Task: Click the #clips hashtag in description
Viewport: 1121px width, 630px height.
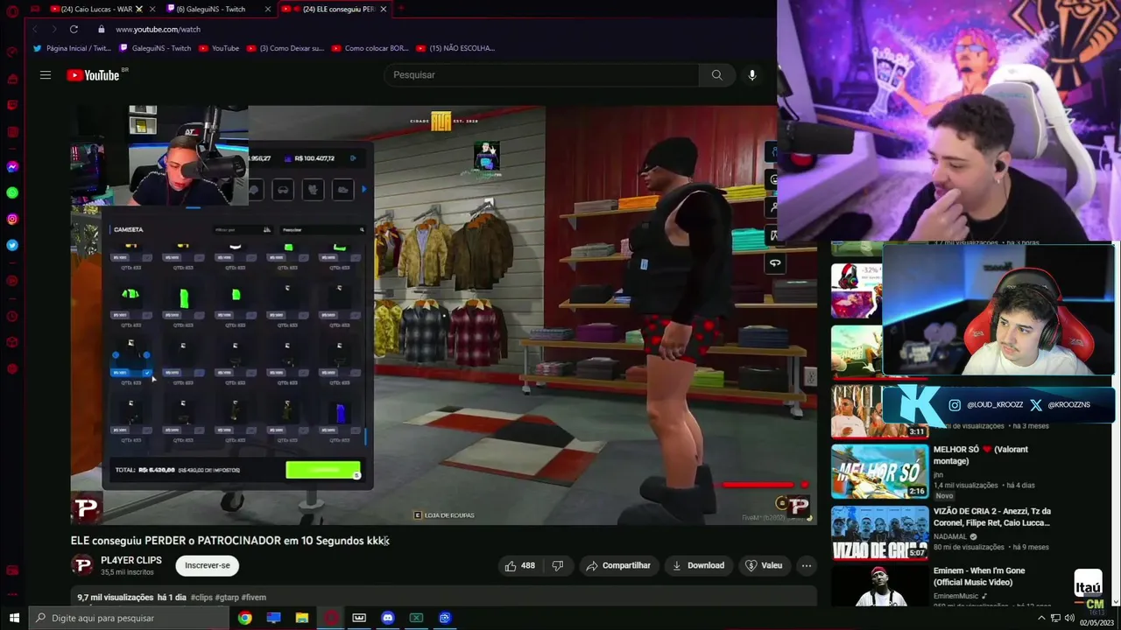Action: pos(201,598)
